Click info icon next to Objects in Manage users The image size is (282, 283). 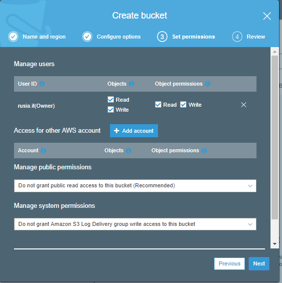pos(131,84)
